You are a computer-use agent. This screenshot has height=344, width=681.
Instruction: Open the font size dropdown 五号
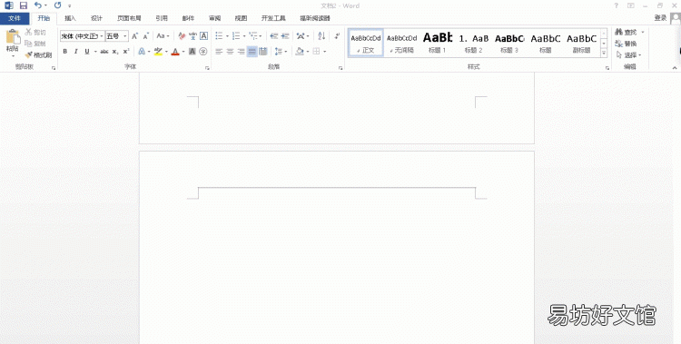click(125, 36)
